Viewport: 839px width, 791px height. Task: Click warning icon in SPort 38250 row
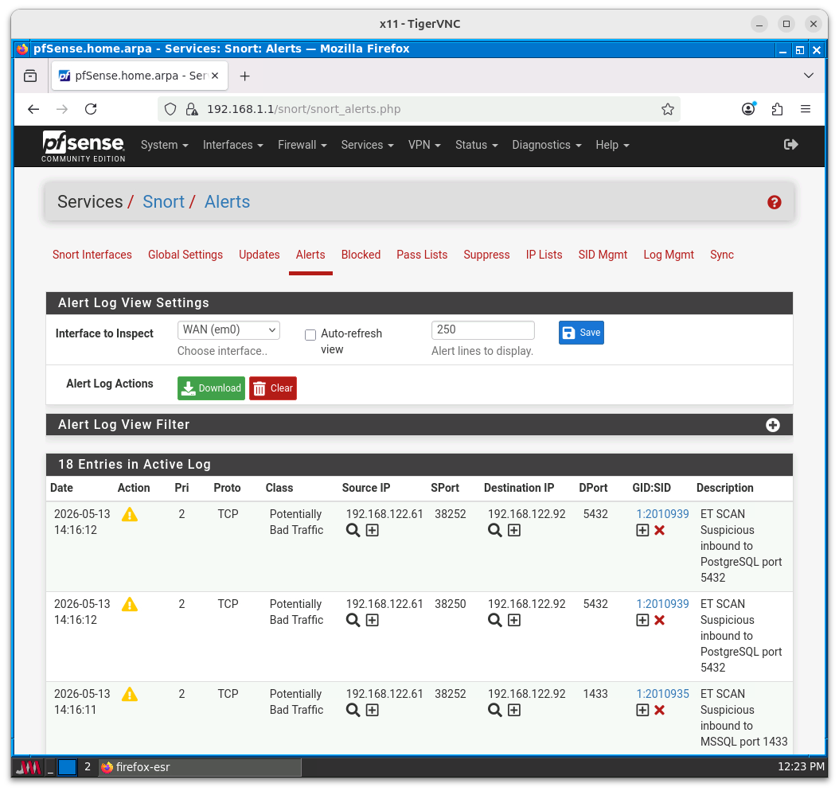[130, 605]
